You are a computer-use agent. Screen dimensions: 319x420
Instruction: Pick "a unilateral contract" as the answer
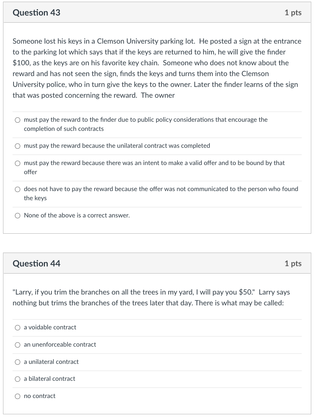pos(18,362)
